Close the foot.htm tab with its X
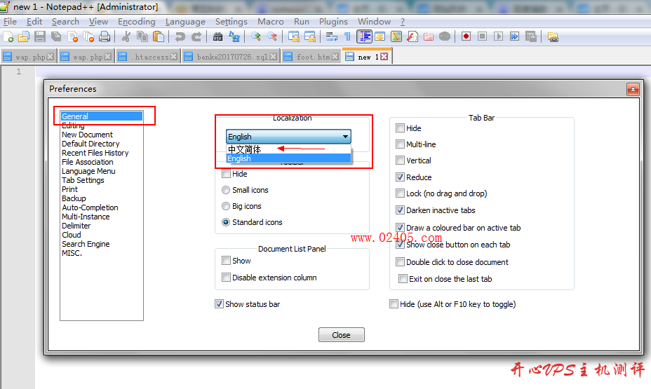Image resolution: width=651 pixels, height=389 pixels. [335, 57]
